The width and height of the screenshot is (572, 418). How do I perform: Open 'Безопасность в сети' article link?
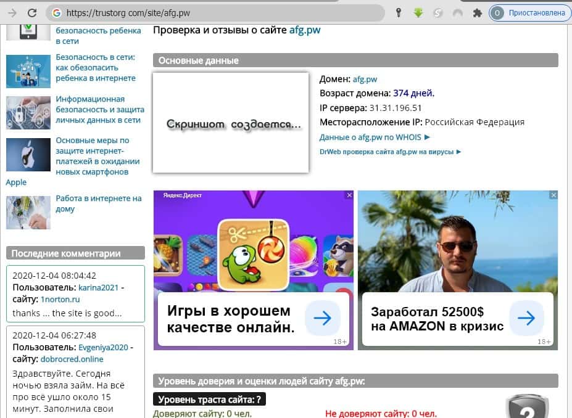click(96, 67)
